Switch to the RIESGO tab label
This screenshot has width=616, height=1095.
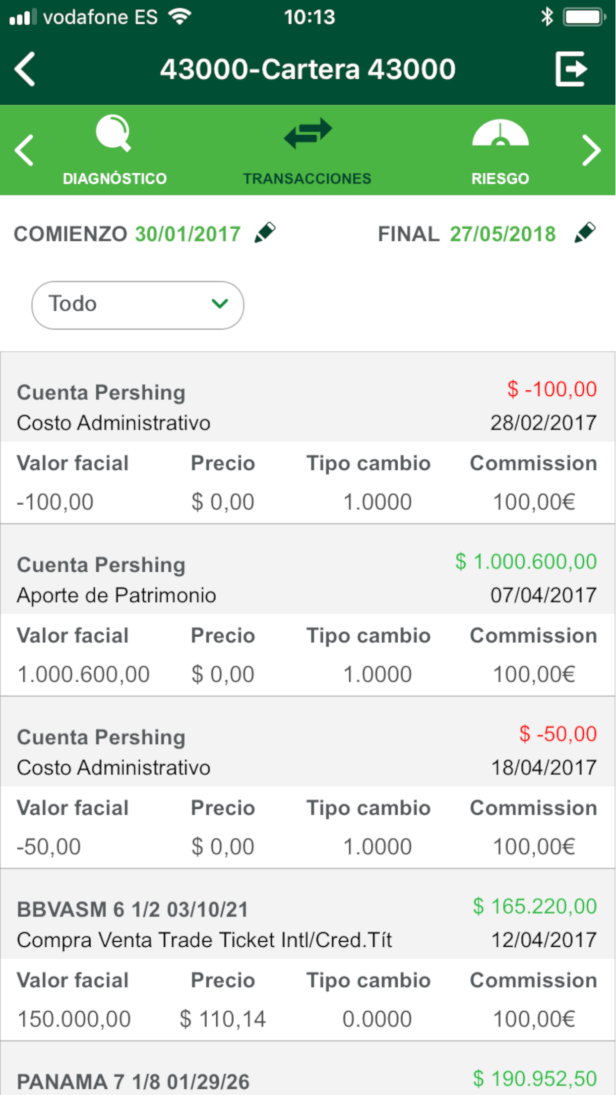(500, 179)
